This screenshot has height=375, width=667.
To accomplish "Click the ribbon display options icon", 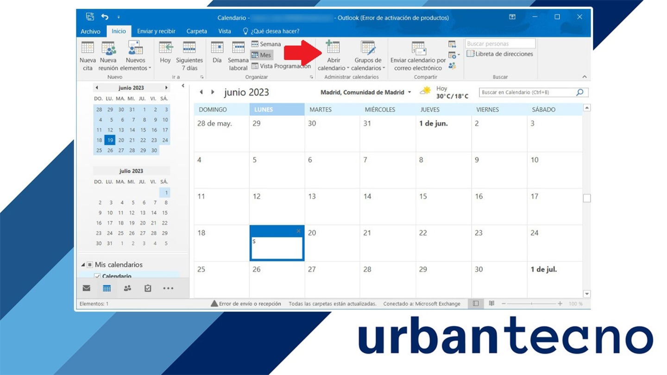I will pyautogui.click(x=512, y=17).
